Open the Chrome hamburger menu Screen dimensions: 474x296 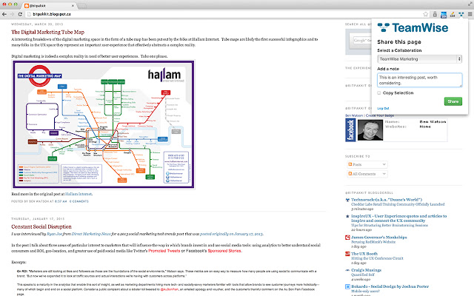[470, 14]
